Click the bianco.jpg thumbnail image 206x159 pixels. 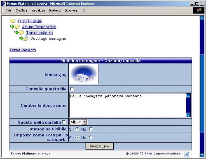pyautogui.click(x=84, y=74)
